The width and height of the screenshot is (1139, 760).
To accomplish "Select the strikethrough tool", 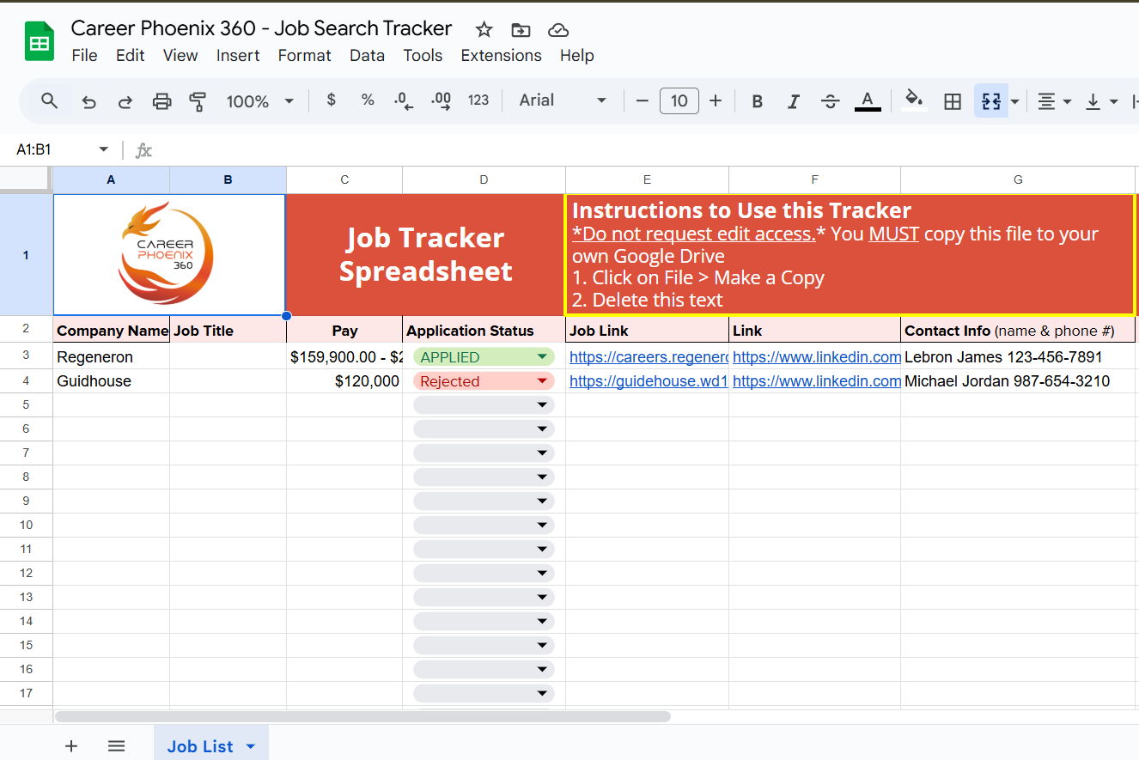I will point(830,100).
